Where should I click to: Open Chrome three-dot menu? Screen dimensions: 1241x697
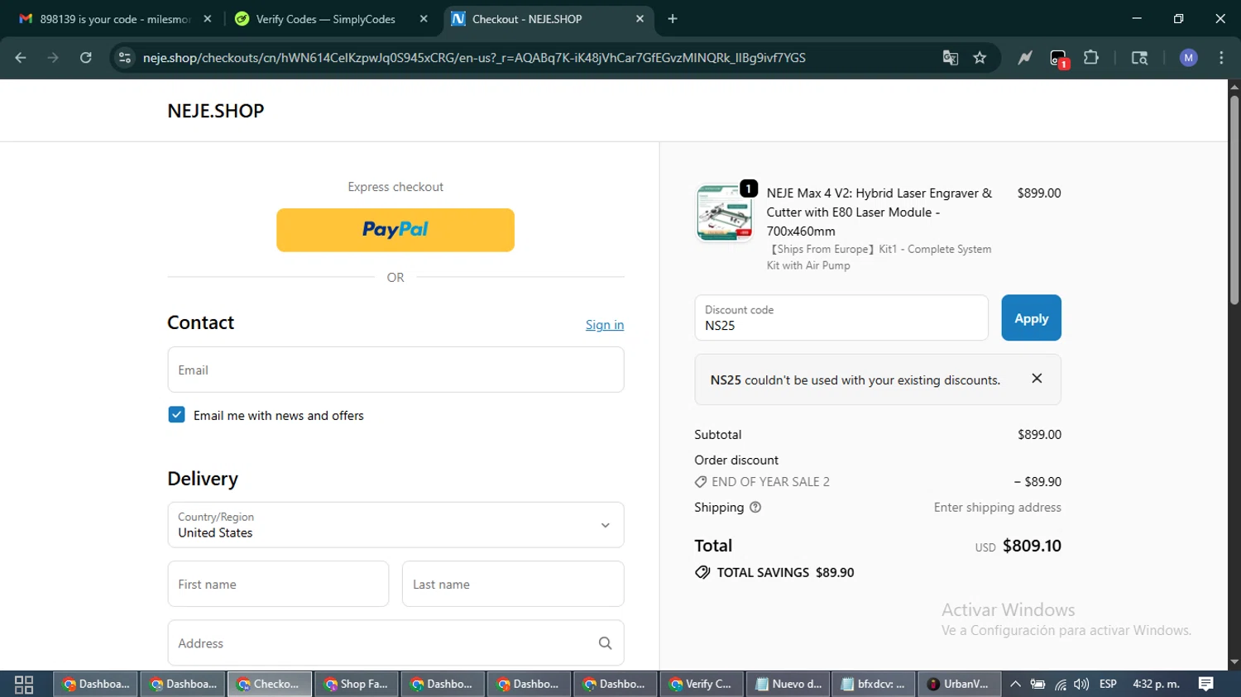1222,58
